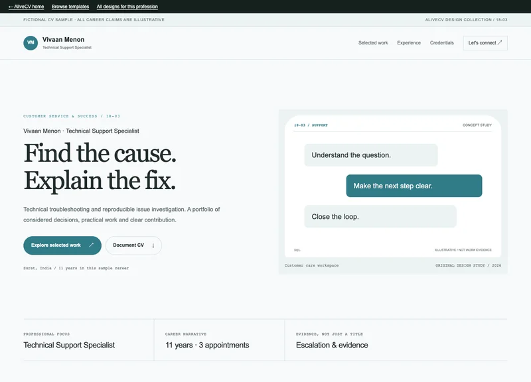Click the 'EVIDENCE, NOT JUST A TITLE' label
The image size is (531, 382).
click(x=329, y=334)
